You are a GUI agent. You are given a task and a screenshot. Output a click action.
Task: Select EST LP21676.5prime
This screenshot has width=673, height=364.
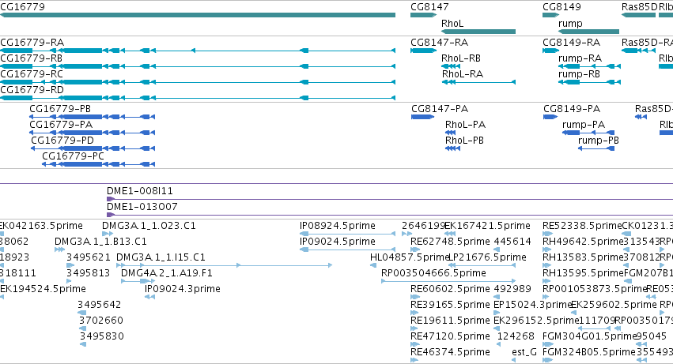pos(482,265)
